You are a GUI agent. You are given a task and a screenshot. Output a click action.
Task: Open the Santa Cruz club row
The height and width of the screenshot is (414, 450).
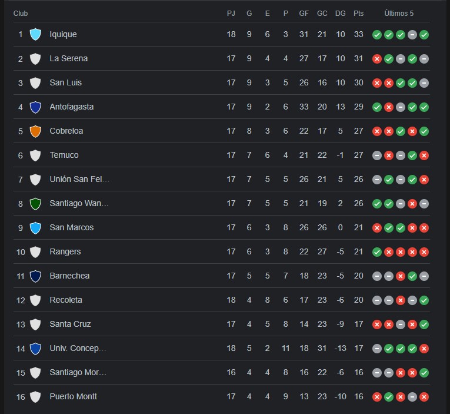click(222, 324)
